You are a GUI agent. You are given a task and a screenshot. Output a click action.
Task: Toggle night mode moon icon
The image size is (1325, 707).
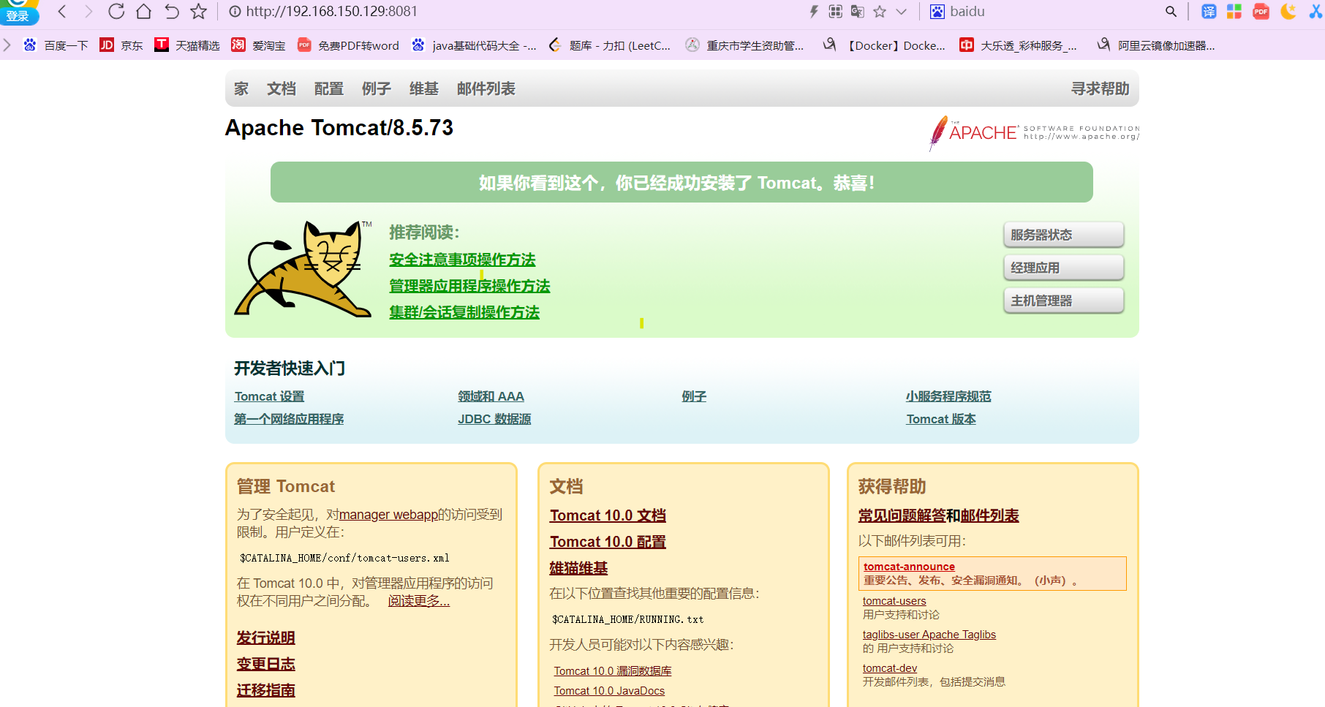[1288, 11]
